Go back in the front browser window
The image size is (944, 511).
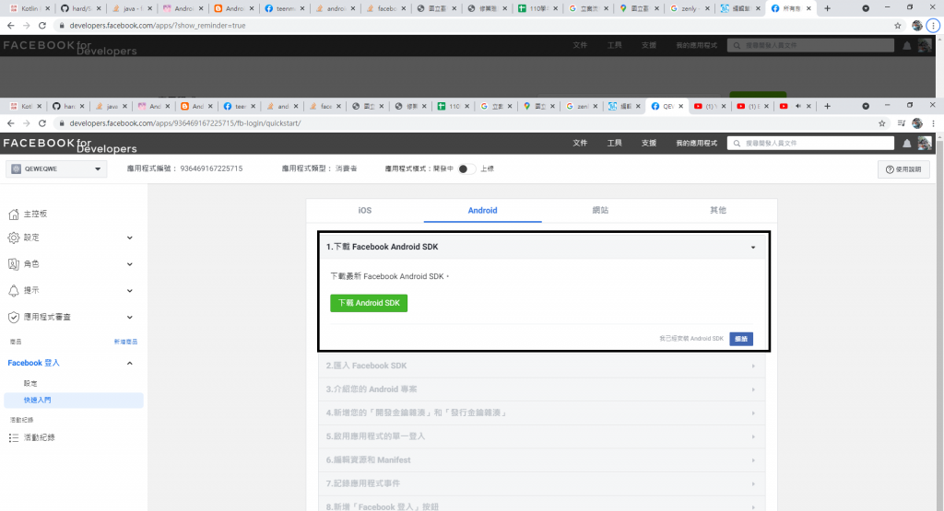10,123
